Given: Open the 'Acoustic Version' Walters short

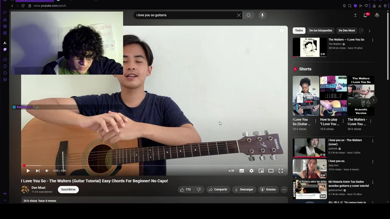Looking at the screenshot, I should [361, 96].
